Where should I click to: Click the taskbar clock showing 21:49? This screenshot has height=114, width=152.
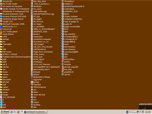[148, 112]
